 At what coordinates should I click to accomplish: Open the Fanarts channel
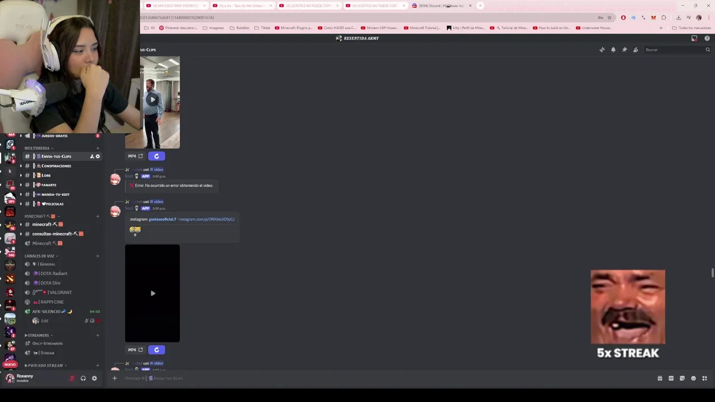click(x=61, y=185)
